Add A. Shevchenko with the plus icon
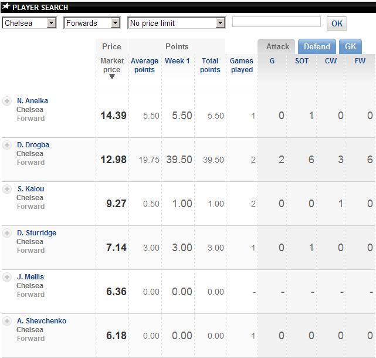Viewport: 376px width, 358px height. 6,321
